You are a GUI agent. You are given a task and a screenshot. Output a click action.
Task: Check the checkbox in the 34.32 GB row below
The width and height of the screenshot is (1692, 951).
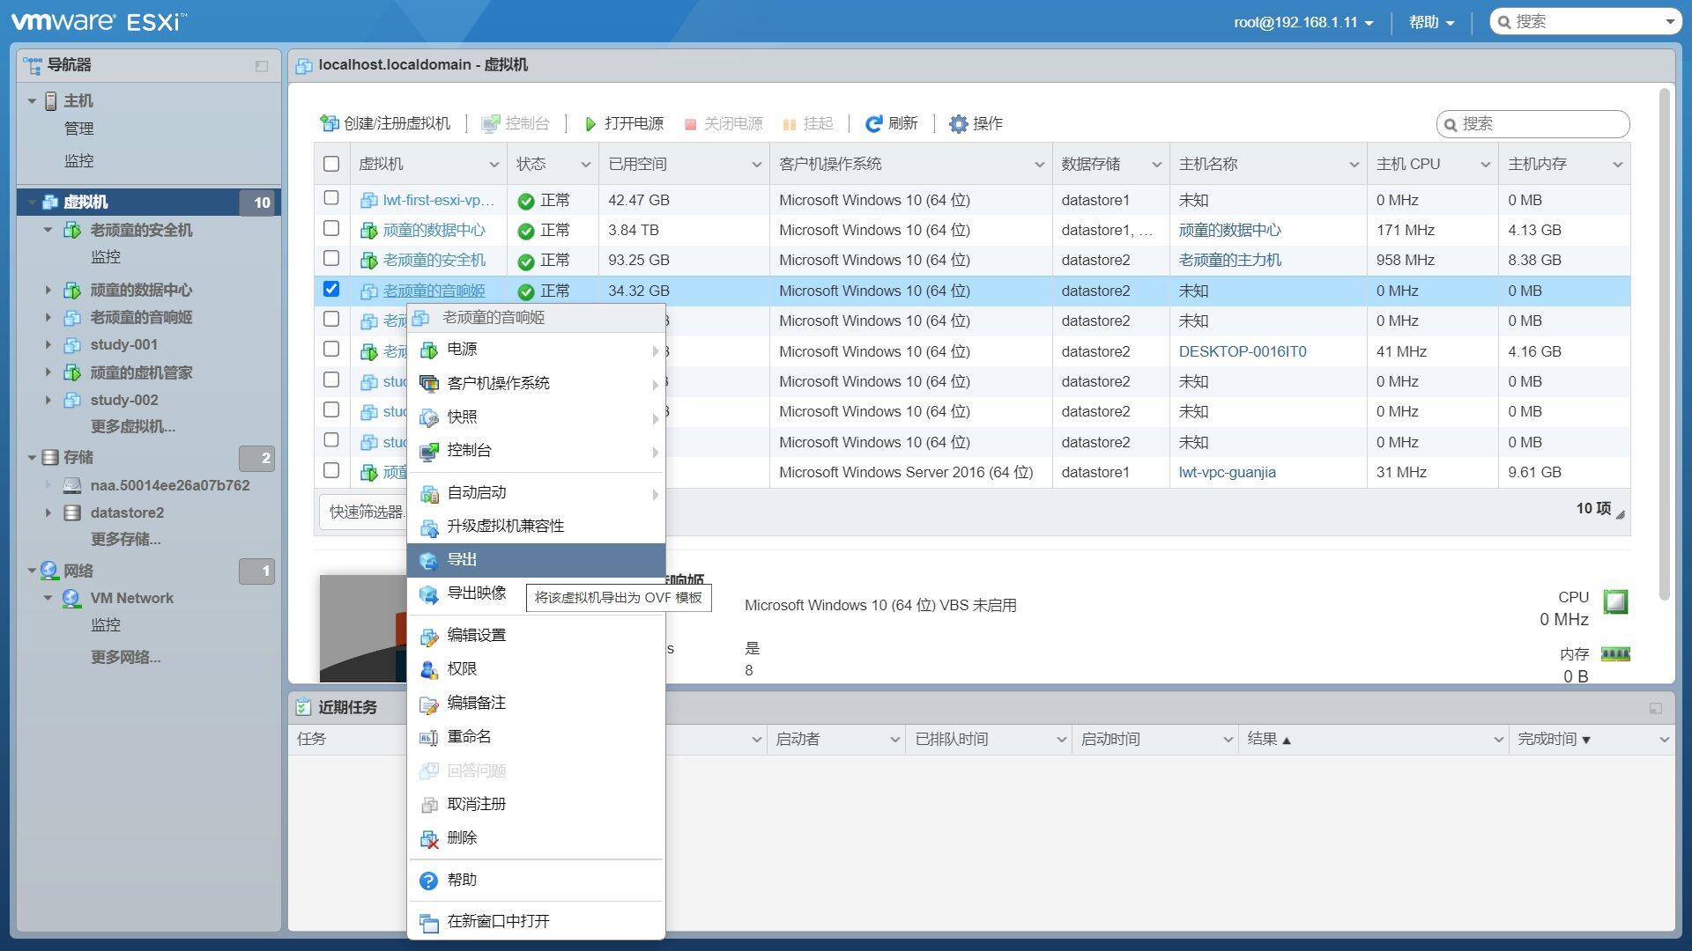pyautogui.click(x=331, y=319)
